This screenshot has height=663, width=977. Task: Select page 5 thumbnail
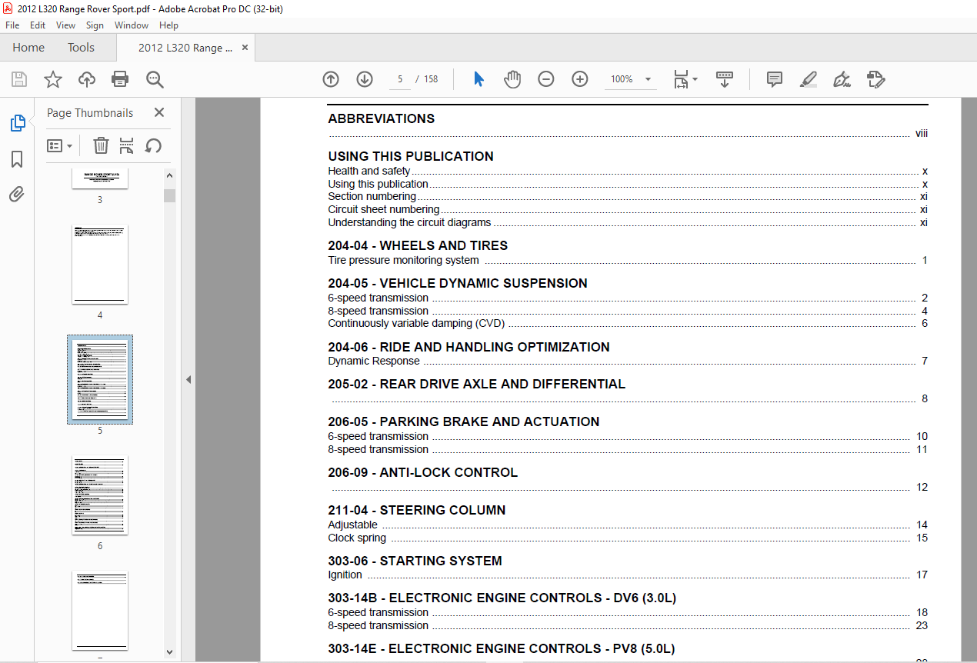coord(100,379)
